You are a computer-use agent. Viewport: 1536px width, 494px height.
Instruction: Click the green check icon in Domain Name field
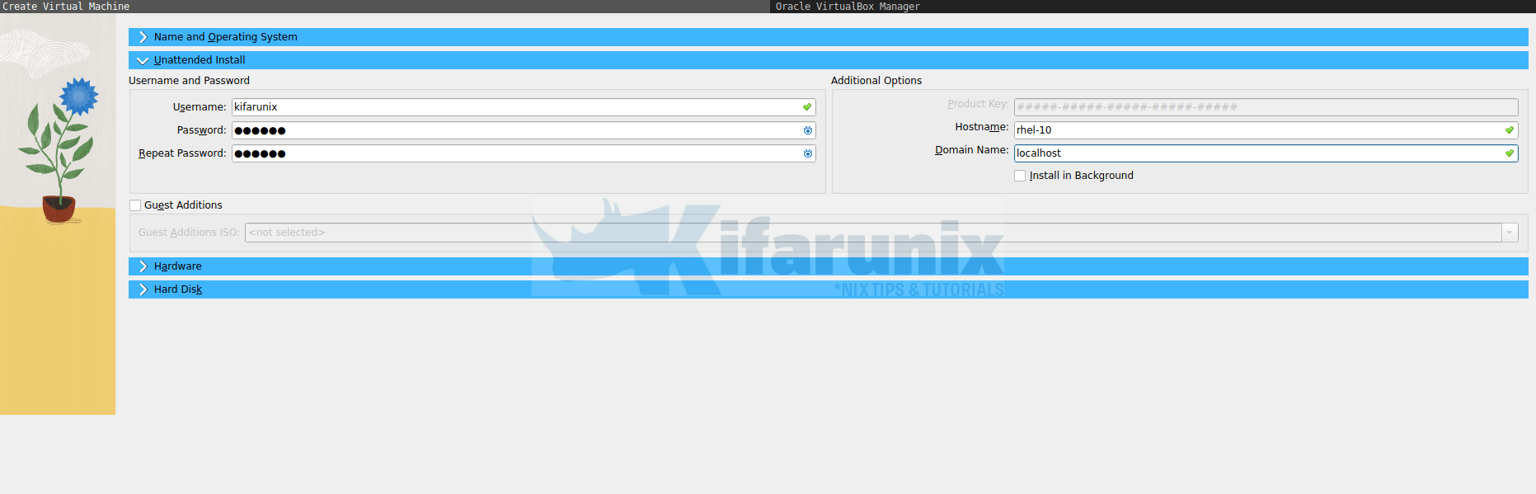[1510, 153]
